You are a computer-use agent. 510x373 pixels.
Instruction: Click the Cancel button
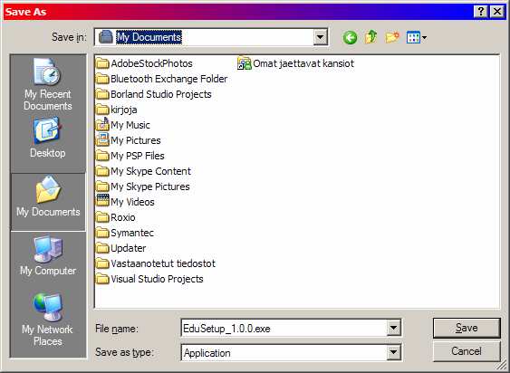(467, 351)
